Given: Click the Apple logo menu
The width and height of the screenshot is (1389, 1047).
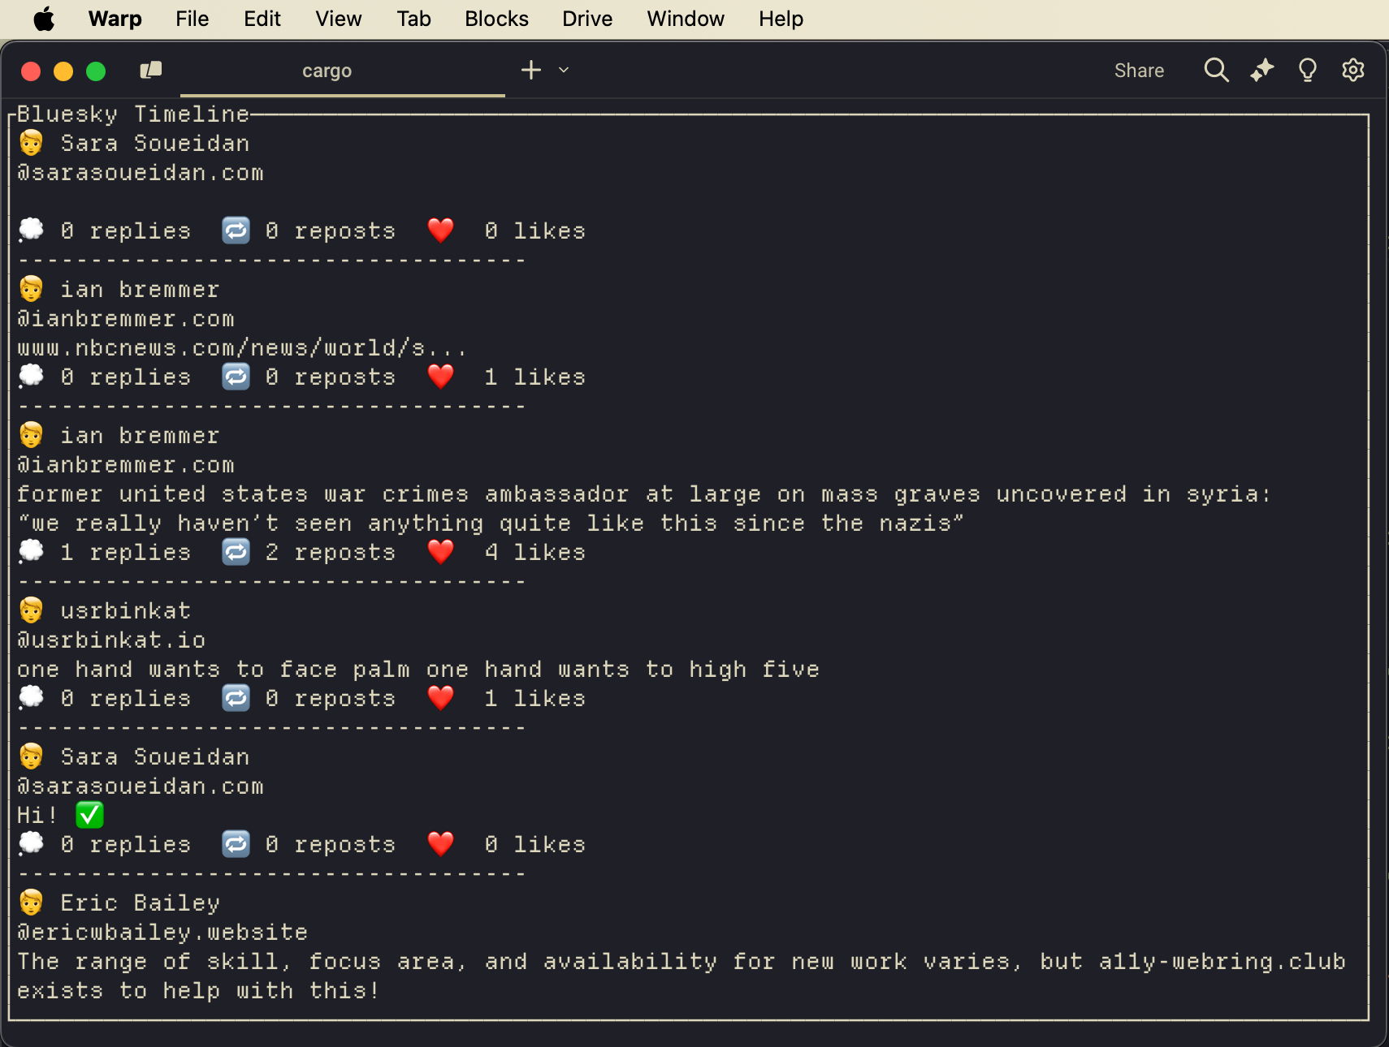Looking at the screenshot, I should [x=44, y=19].
